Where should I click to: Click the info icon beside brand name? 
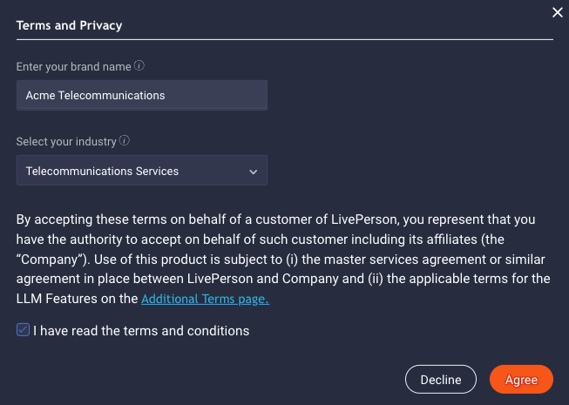[x=139, y=65]
